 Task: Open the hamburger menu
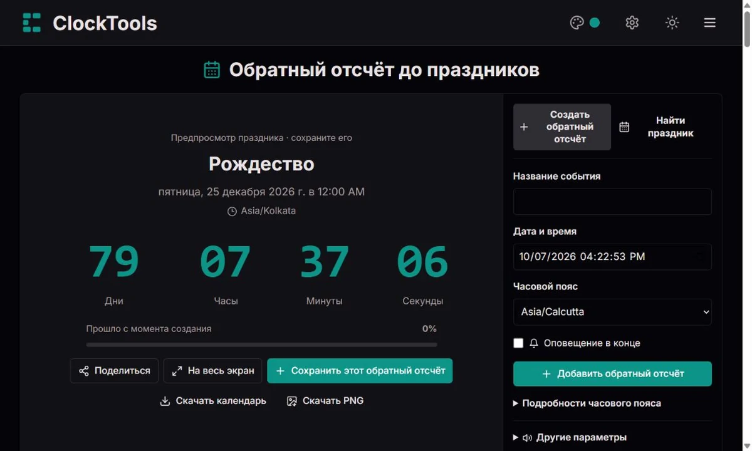tap(709, 23)
